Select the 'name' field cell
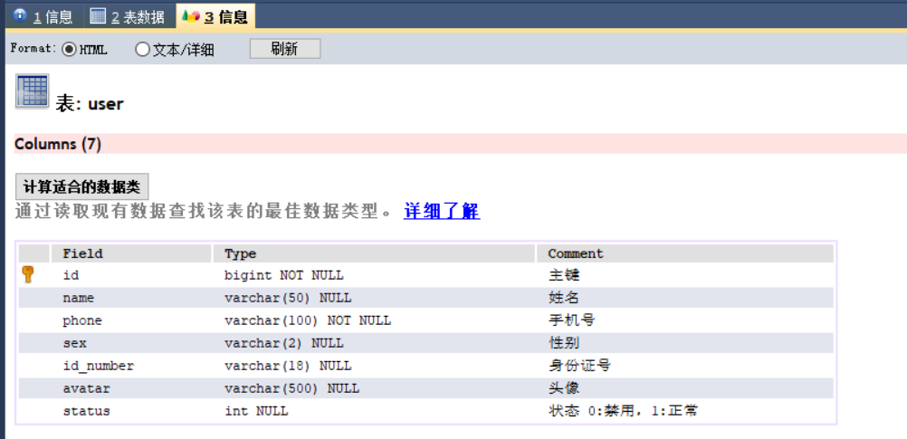The width and height of the screenshot is (907, 439). [x=130, y=298]
